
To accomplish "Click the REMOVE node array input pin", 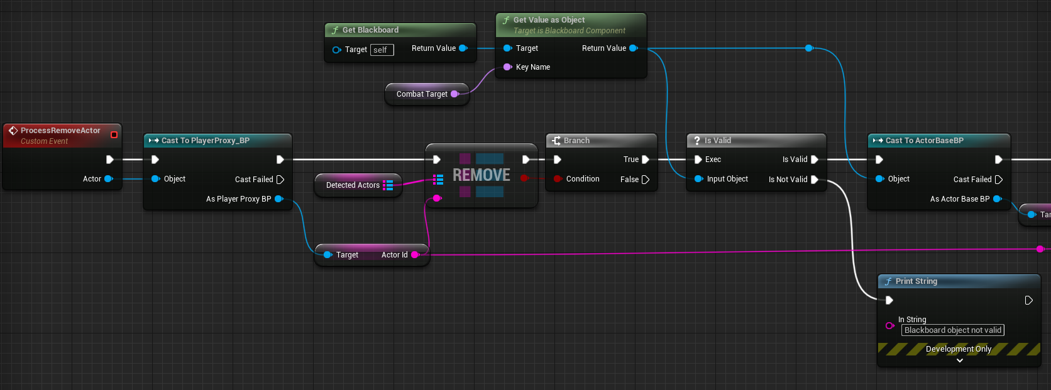I will tap(438, 180).
